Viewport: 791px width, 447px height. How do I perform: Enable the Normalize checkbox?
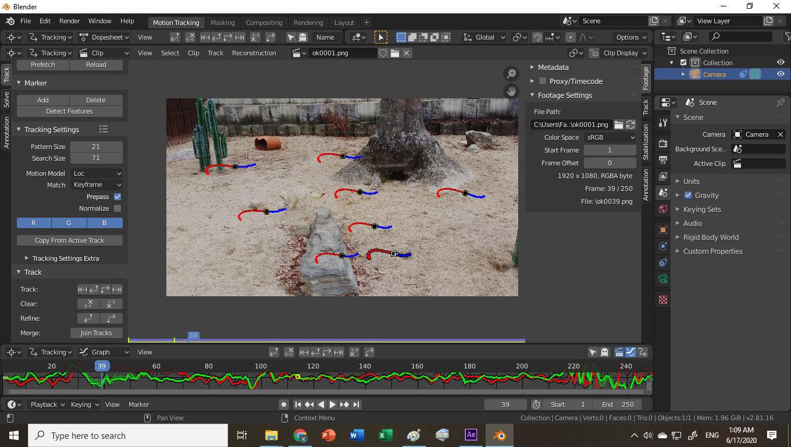117,208
